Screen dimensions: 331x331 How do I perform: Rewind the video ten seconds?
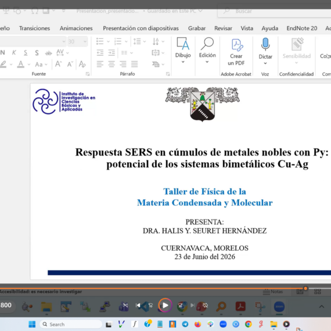tap(150, 305)
